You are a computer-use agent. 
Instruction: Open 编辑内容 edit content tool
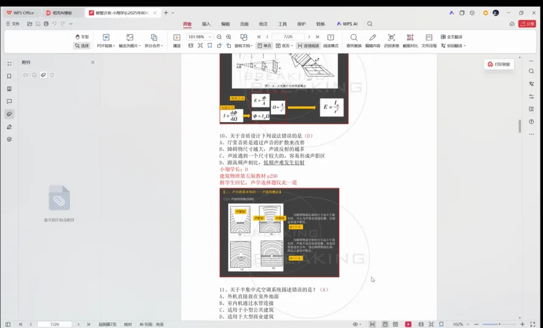tap(373, 41)
